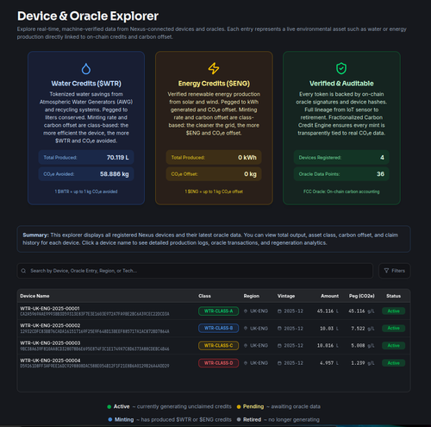Click the WTR-CLASS-D badge
This screenshot has width=431, height=427.
point(218,363)
